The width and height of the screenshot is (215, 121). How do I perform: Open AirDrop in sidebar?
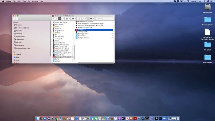point(18,42)
